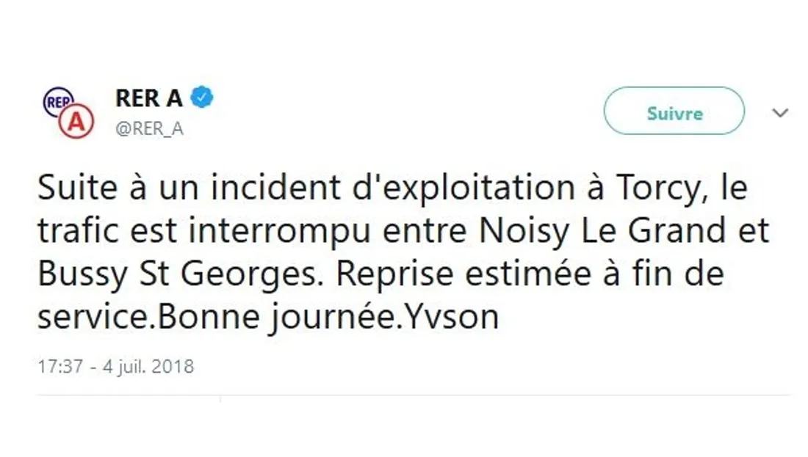Open the RER A display name link
808x457 pixels.
(x=147, y=98)
